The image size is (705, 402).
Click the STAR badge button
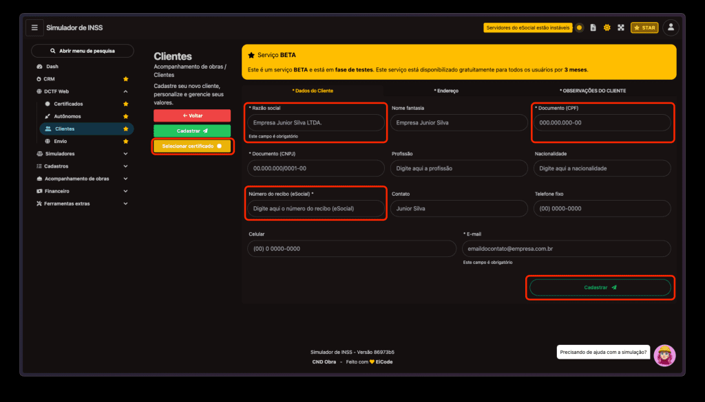click(644, 27)
